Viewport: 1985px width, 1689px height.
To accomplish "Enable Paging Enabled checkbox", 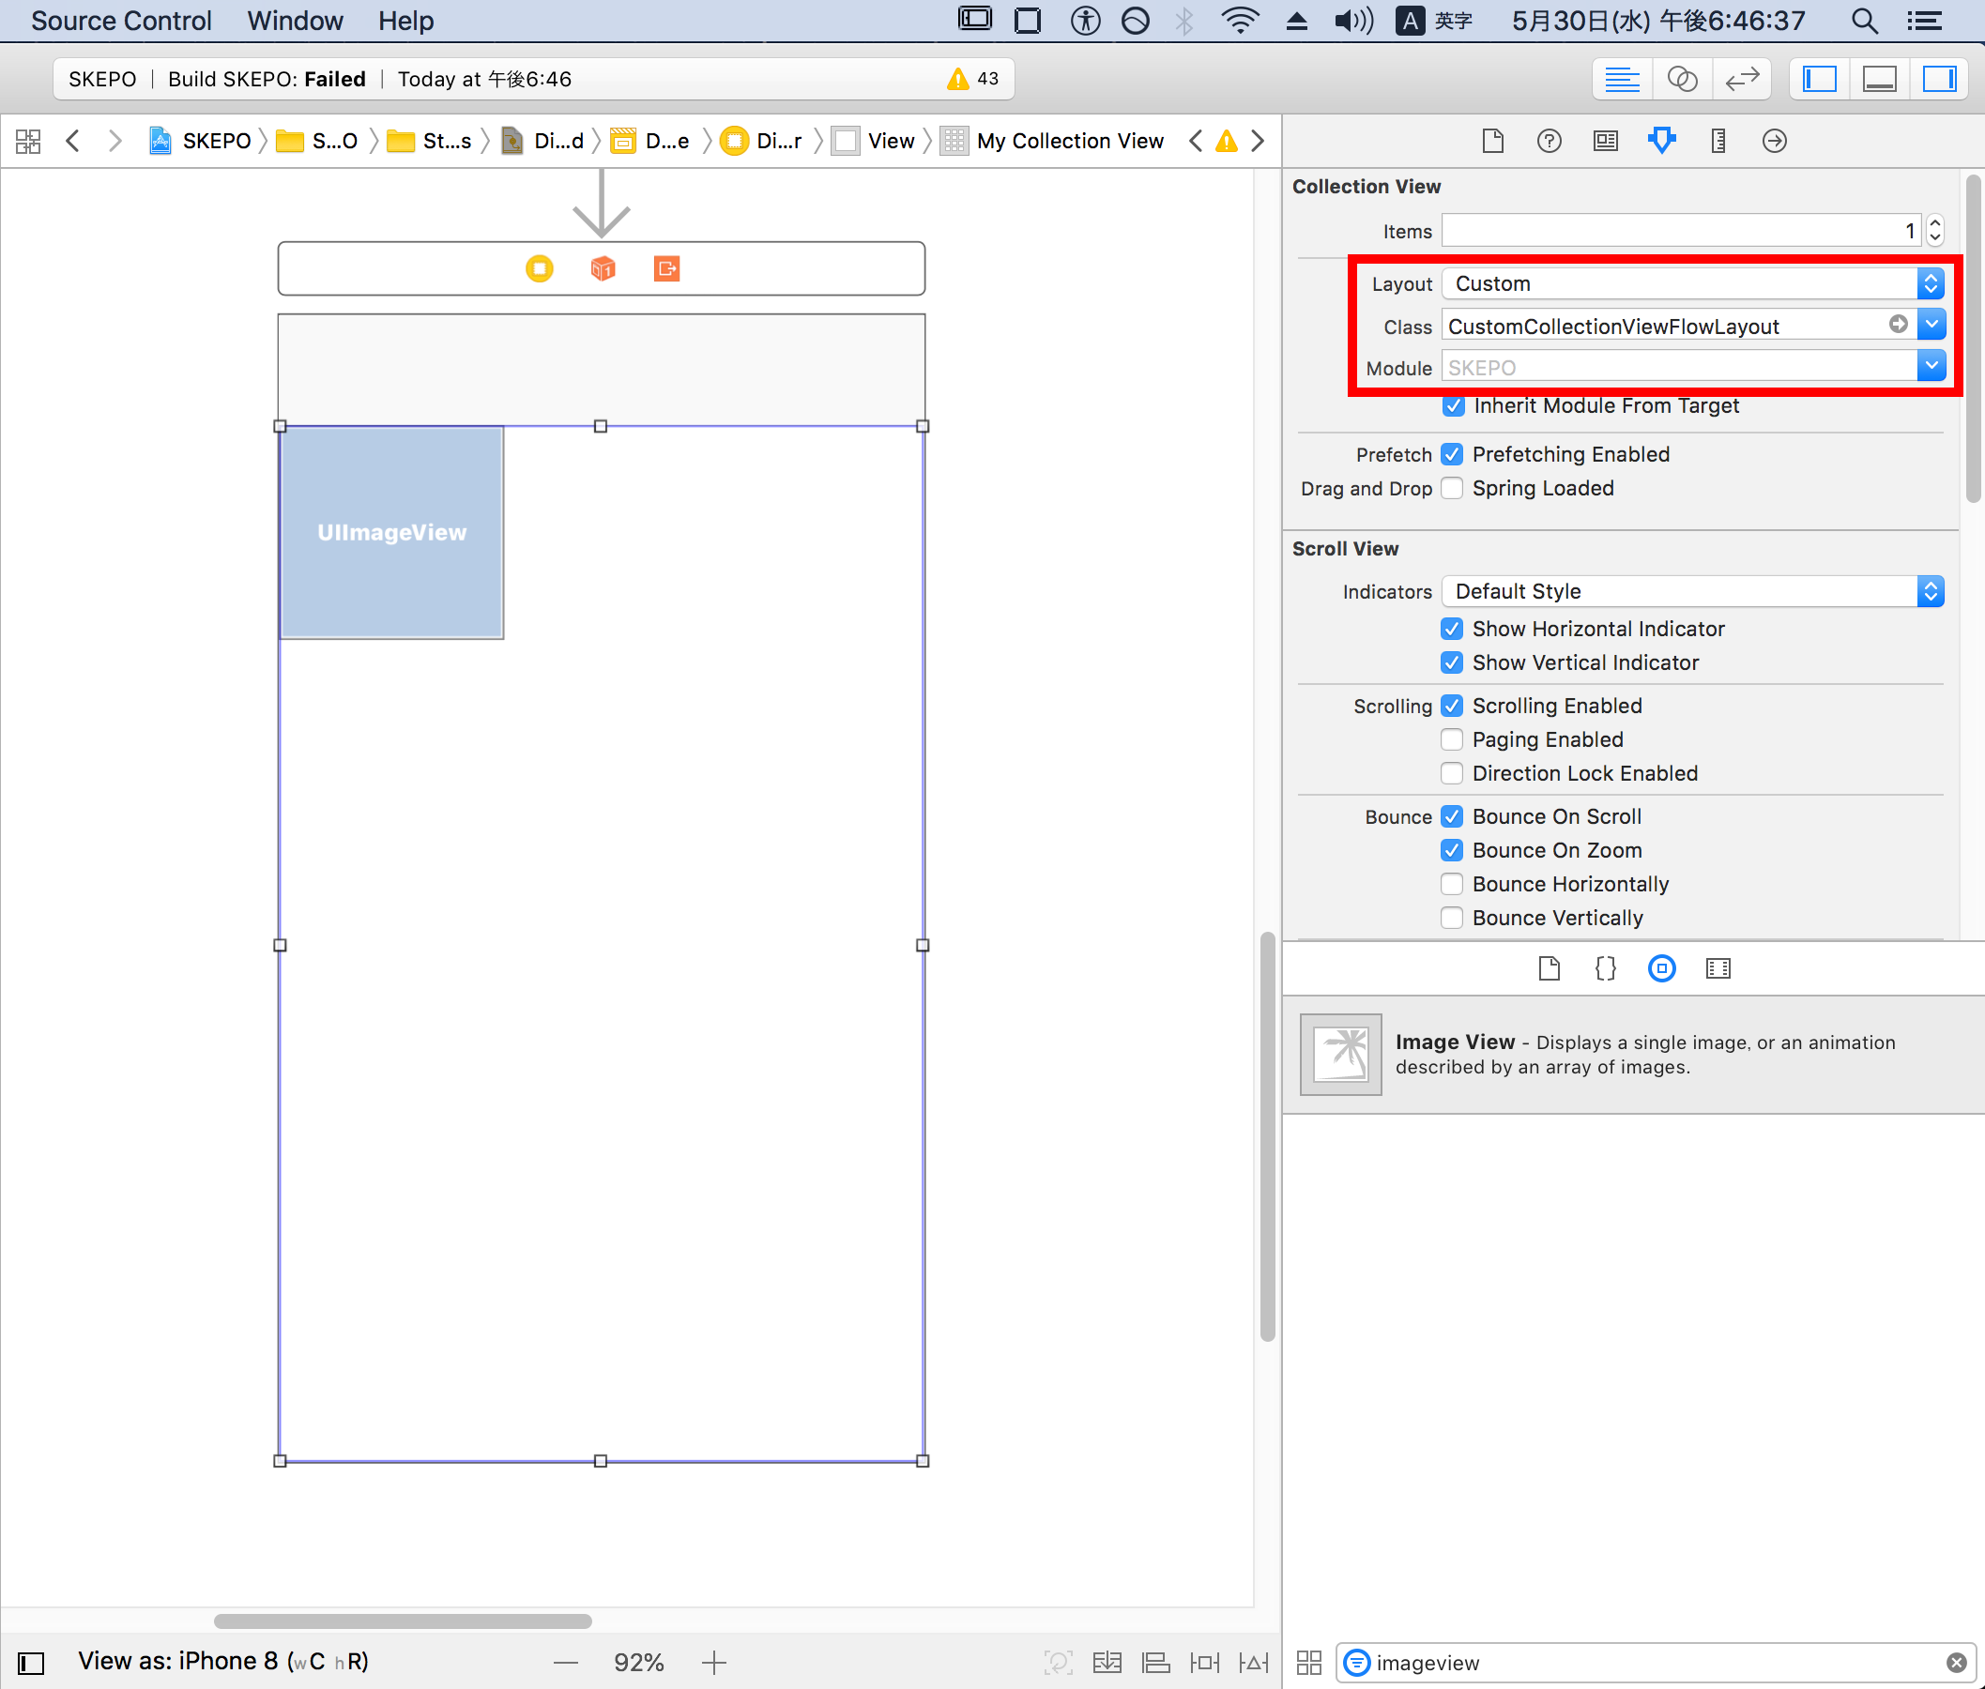I will pyautogui.click(x=1452, y=739).
